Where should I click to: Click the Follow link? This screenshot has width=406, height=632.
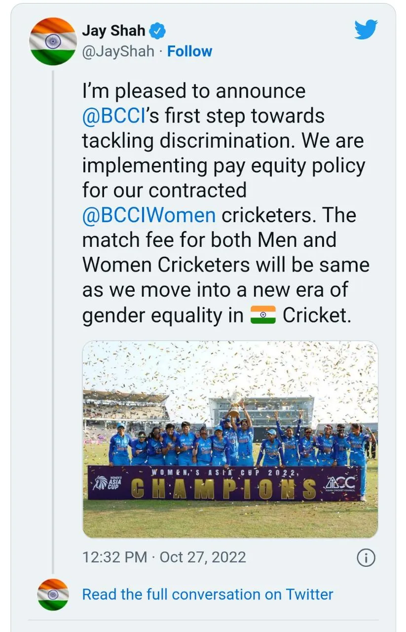tap(190, 50)
